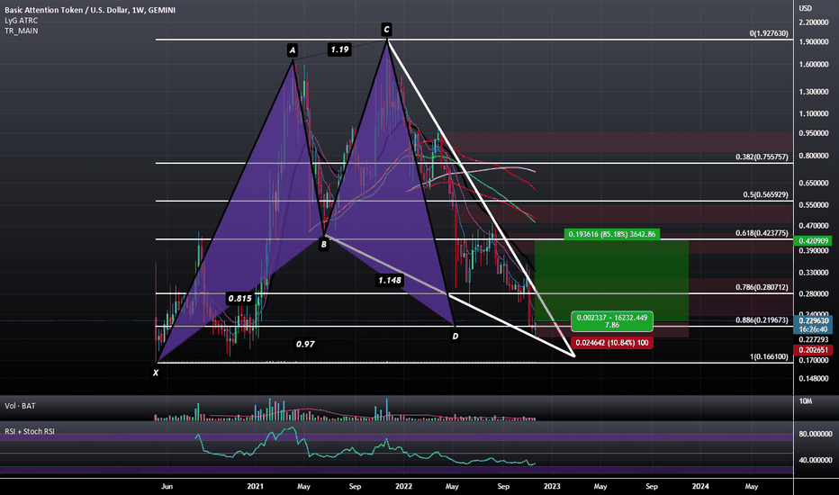Click the 0.382 Fibonacci level label
The height and width of the screenshot is (495, 839).
click(762, 157)
